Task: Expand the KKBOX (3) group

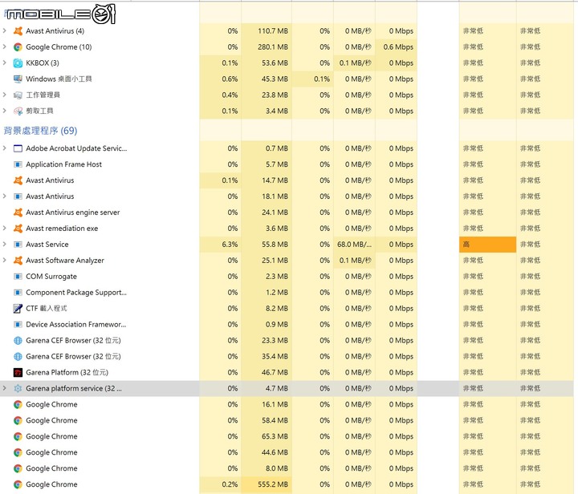Action: [x=5, y=63]
